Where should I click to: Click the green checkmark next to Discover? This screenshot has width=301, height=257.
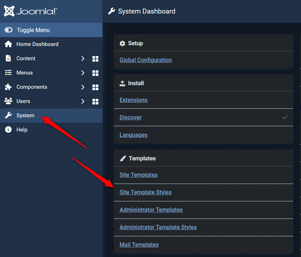tap(285, 117)
